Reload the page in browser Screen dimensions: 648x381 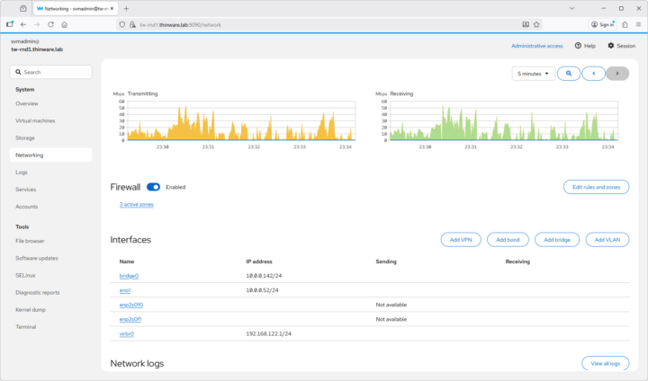pos(49,24)
